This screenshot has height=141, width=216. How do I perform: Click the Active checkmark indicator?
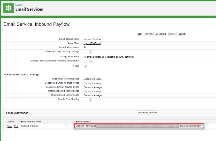pyautogui.click(x=86, y=66)
